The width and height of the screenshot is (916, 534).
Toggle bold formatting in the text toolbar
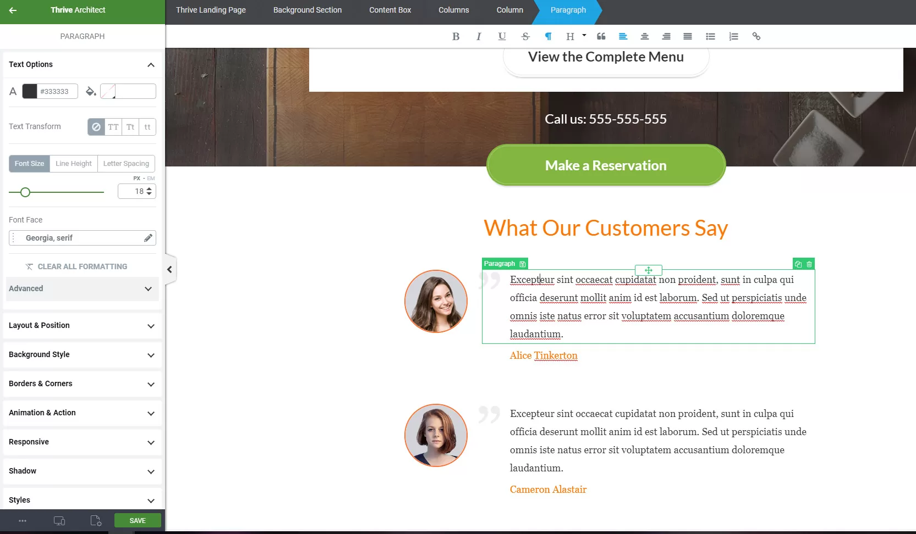(456, 36)
